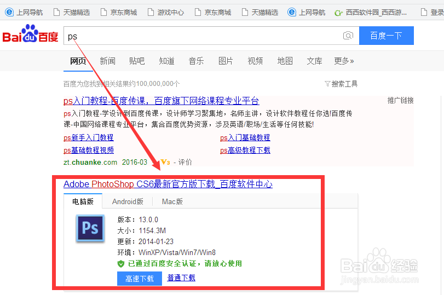Open second 天猫精选 bookmark
Screen dimensions: 444x295
click(x=260, y=13)
